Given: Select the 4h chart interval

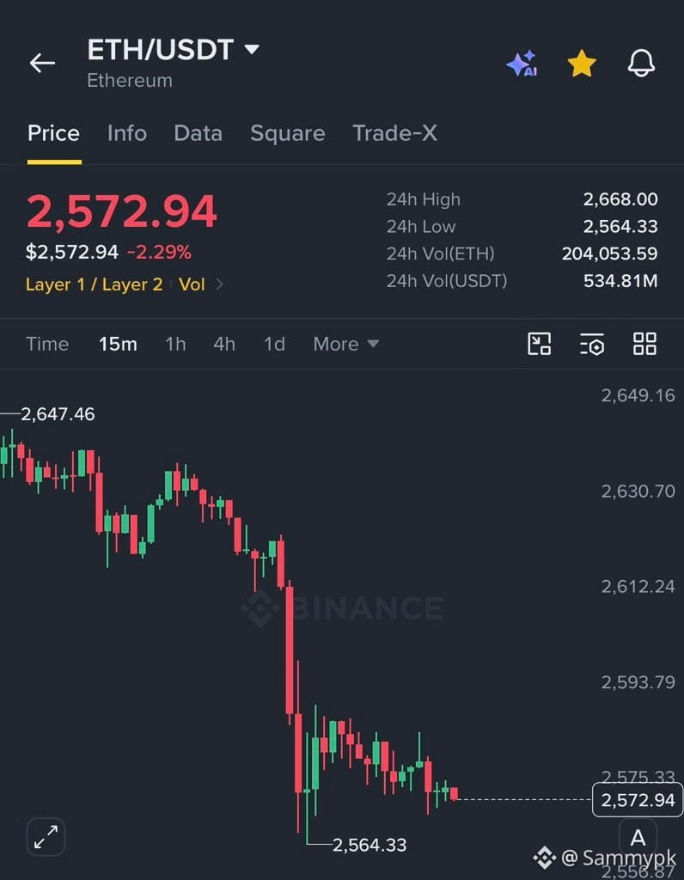Looking at the screenshot, I should tap(224, 344).
